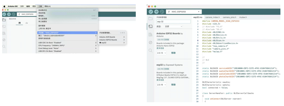
Task: Open the Debug sidebar icon in the right window
Action: [150, 43]
